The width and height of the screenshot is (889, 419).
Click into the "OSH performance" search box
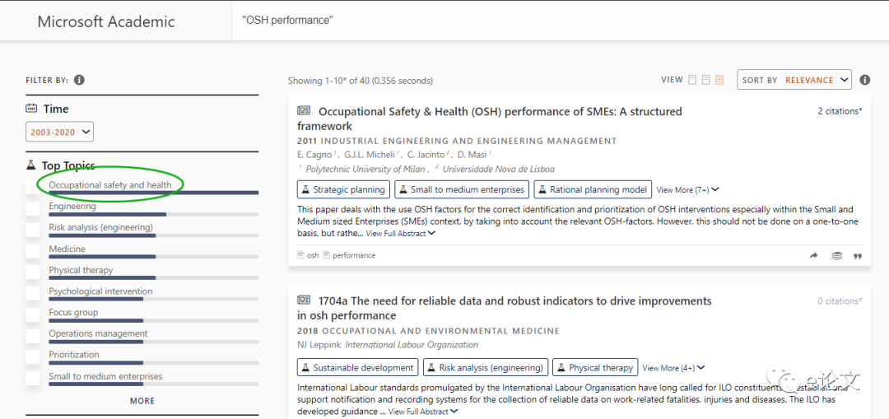(561, 21)
